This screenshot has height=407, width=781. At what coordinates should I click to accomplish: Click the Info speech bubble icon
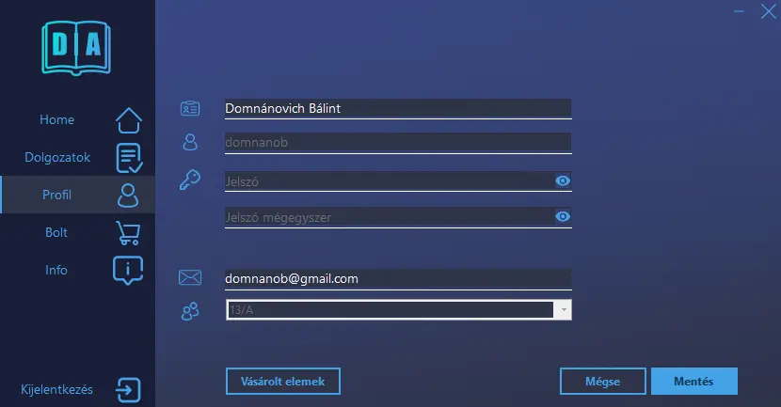tap(128, 270)
